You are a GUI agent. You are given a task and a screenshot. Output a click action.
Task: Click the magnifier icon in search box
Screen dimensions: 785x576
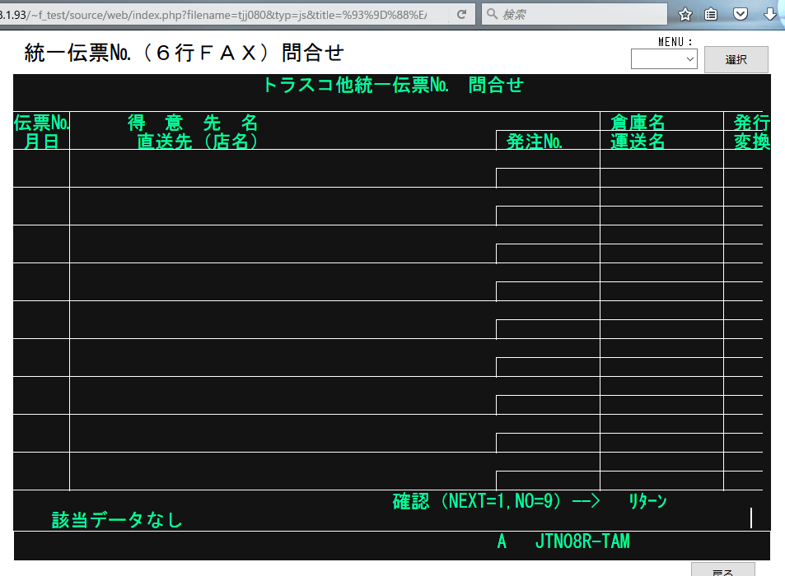pos(491,14)
